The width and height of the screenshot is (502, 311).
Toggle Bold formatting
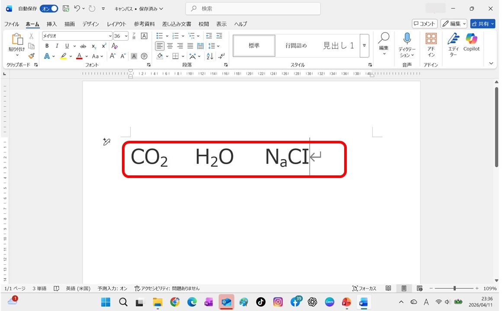[47, 46]
